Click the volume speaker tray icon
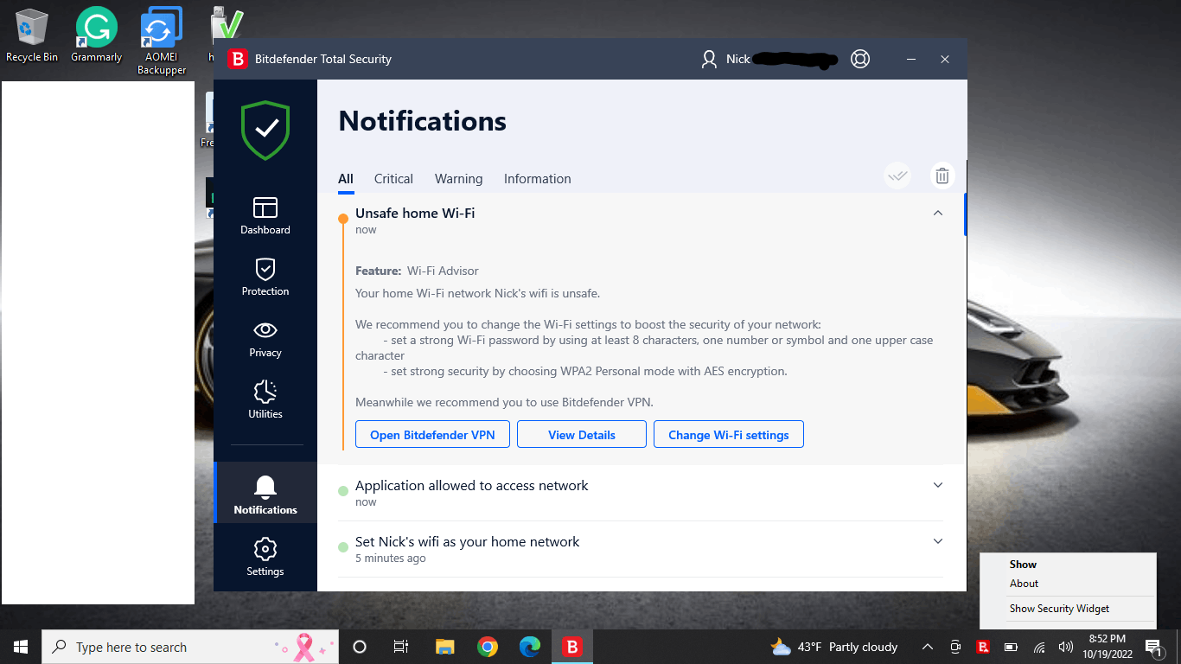This screenshot has width=1181, height=664. 1066,647
